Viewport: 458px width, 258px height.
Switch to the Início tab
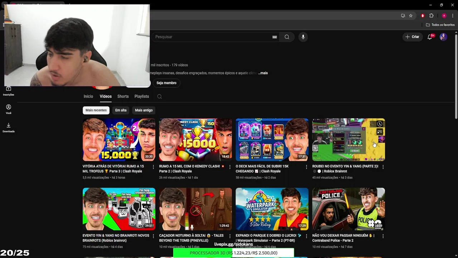[x=88, y=96]
